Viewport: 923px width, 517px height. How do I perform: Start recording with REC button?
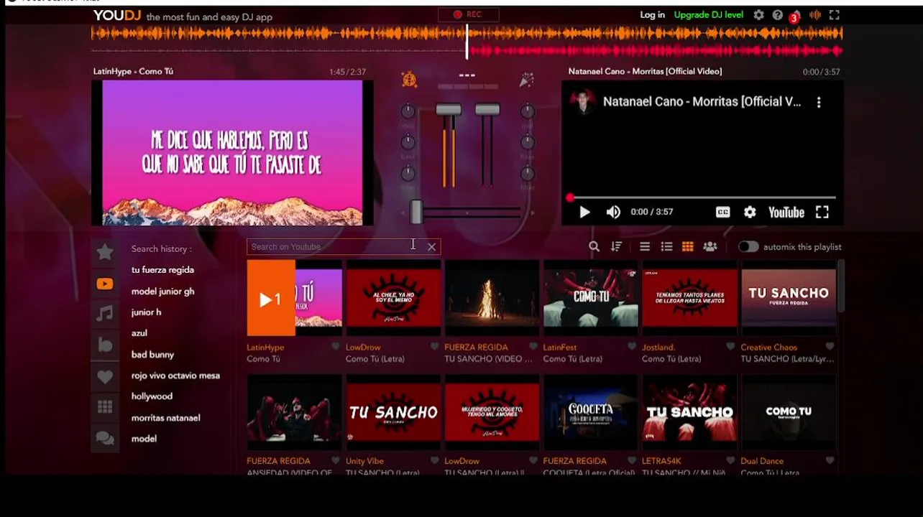pyautogui.click(x=468, y=14)
